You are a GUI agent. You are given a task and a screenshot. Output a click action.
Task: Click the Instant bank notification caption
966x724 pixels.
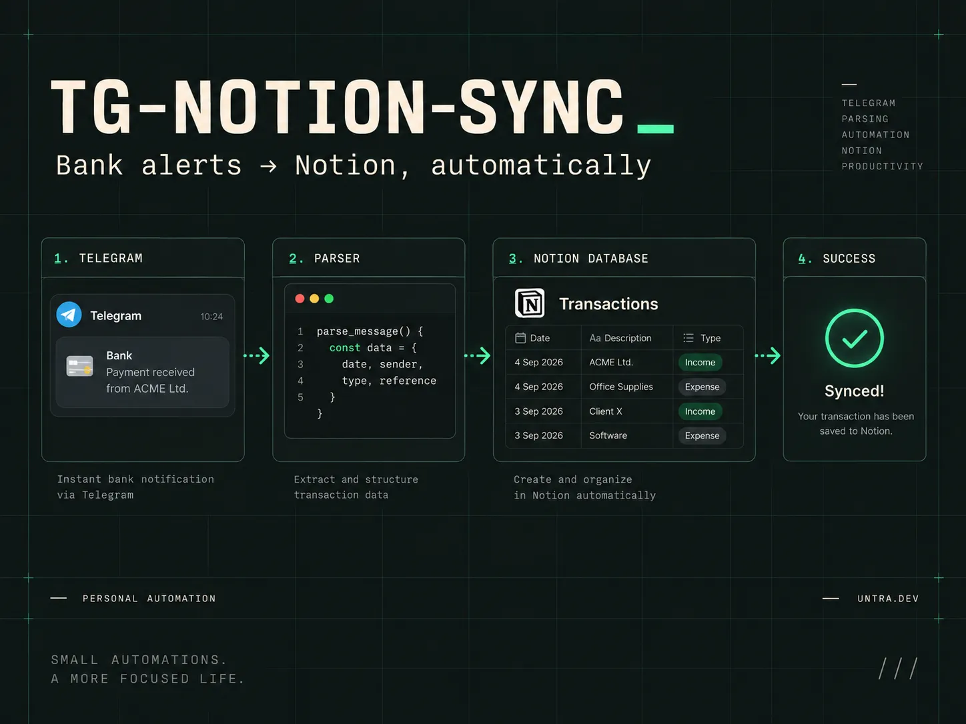point(135,487)
